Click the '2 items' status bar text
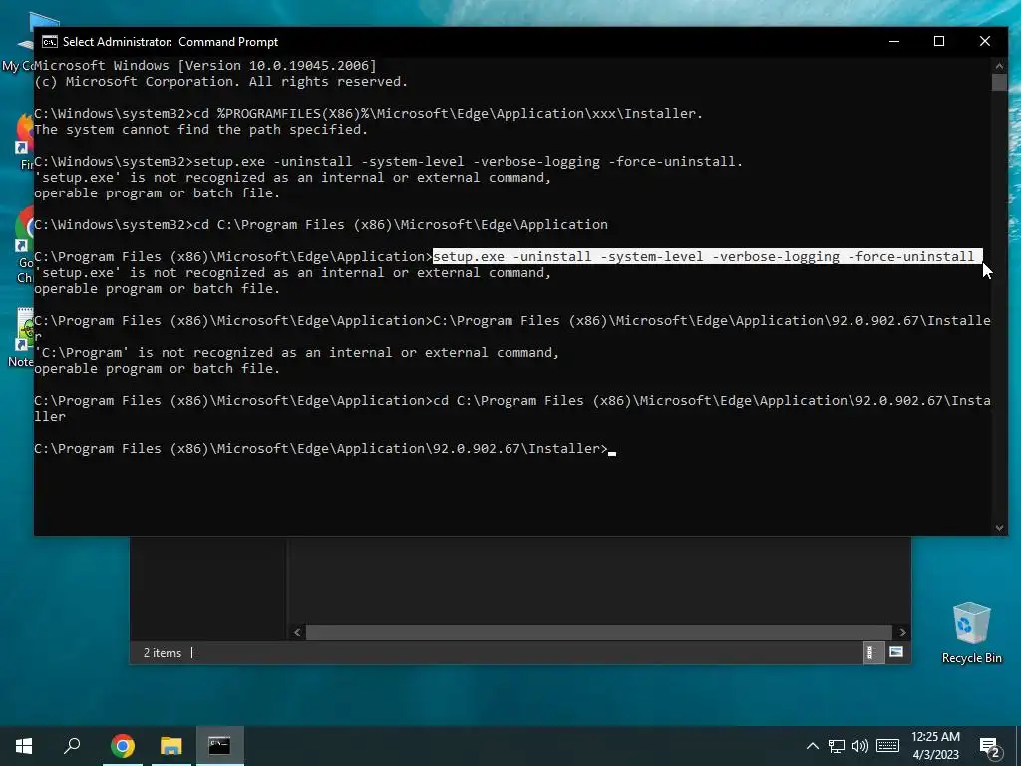1021x766 pixels. (163, 653)
